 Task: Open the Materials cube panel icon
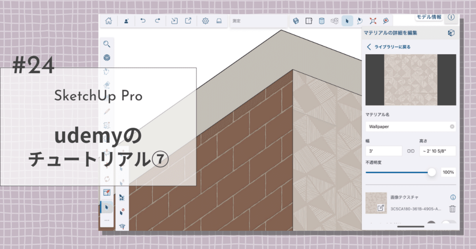(296, 21)
